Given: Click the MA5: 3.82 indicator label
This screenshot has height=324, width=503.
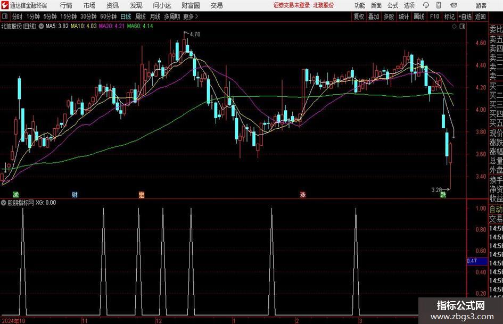Looking at the screenshot, I should (x=57, y=26).
